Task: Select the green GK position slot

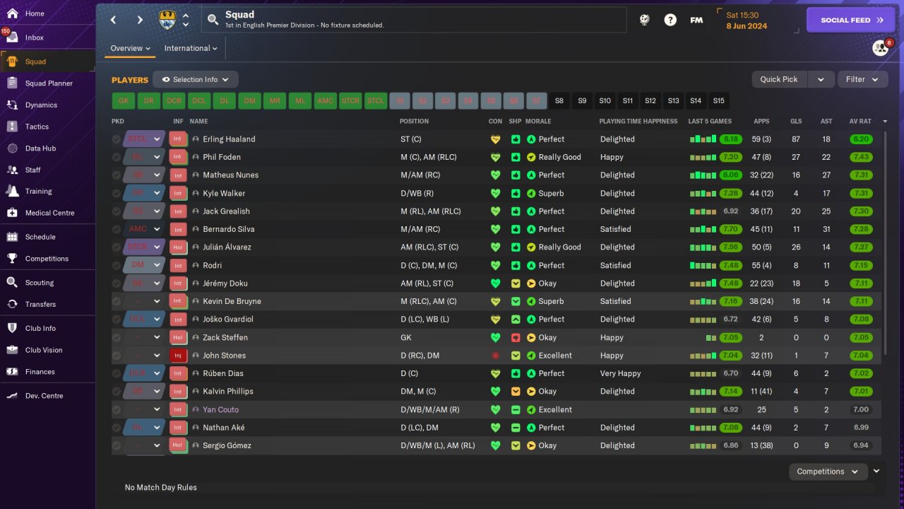Action: (x=124, y=101)
